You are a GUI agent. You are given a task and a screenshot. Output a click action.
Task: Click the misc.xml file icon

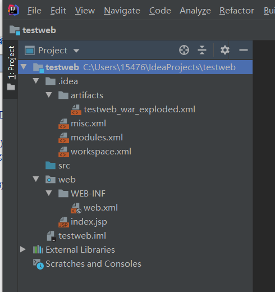point(63,124)
